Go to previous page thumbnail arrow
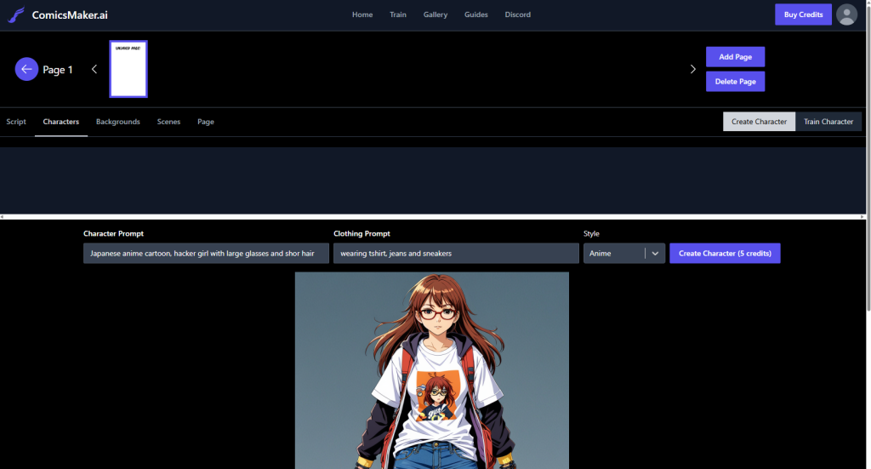 click(x=94, y=70)
